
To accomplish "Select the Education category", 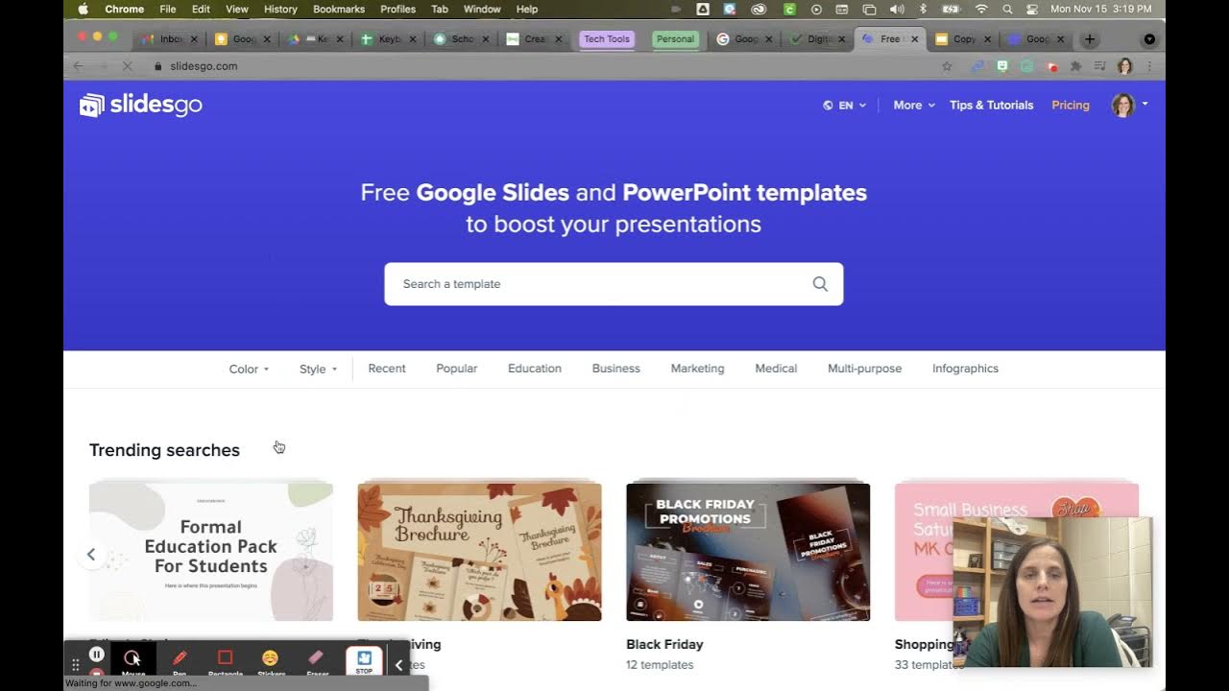I will [535, 369].
